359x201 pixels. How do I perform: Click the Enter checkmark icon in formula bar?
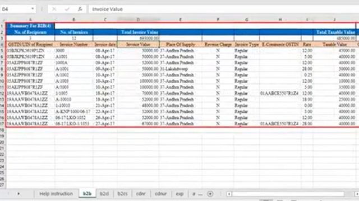coord(67,9)
